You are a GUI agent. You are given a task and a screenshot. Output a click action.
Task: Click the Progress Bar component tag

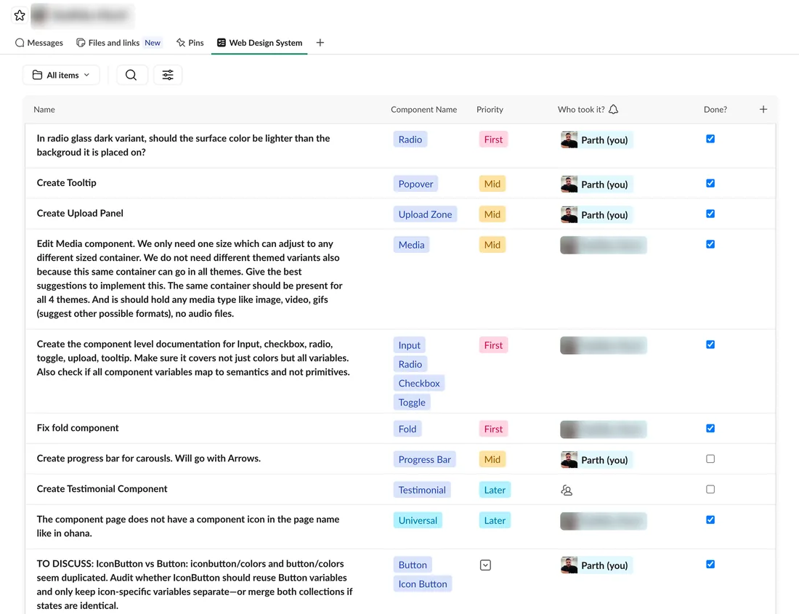[x=424, y=460]
